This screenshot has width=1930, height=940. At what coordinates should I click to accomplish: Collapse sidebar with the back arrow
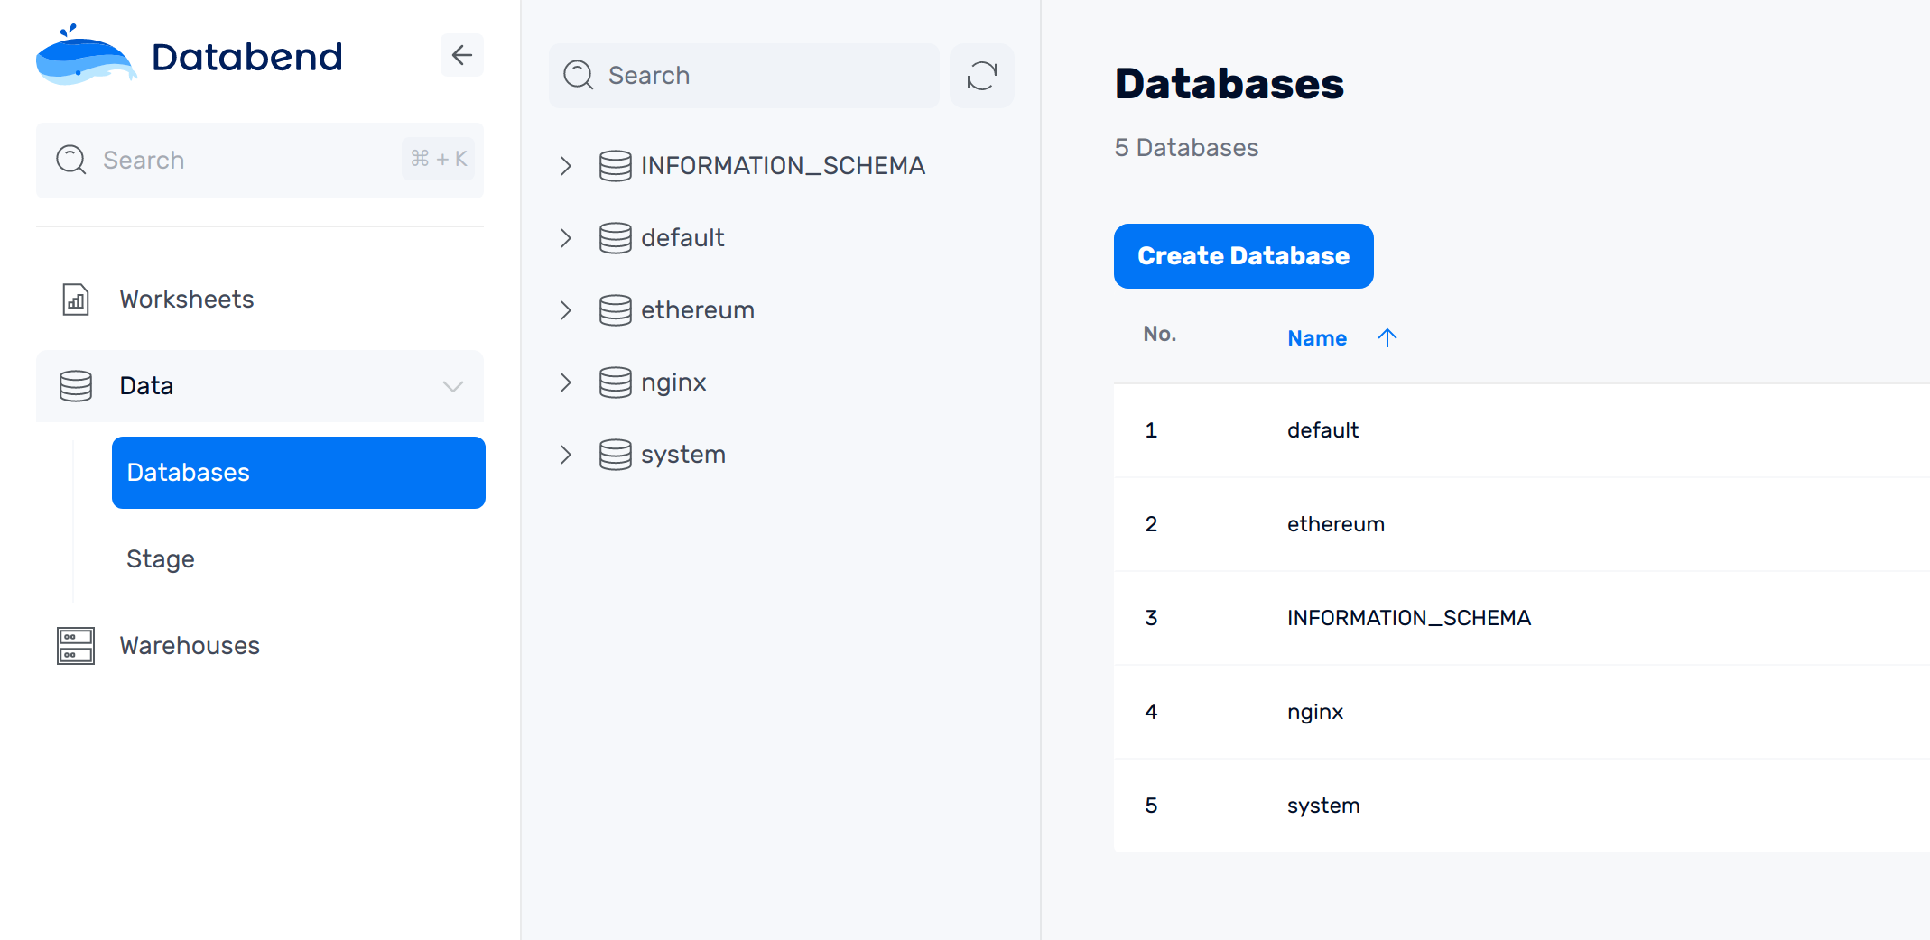[461, 56]
